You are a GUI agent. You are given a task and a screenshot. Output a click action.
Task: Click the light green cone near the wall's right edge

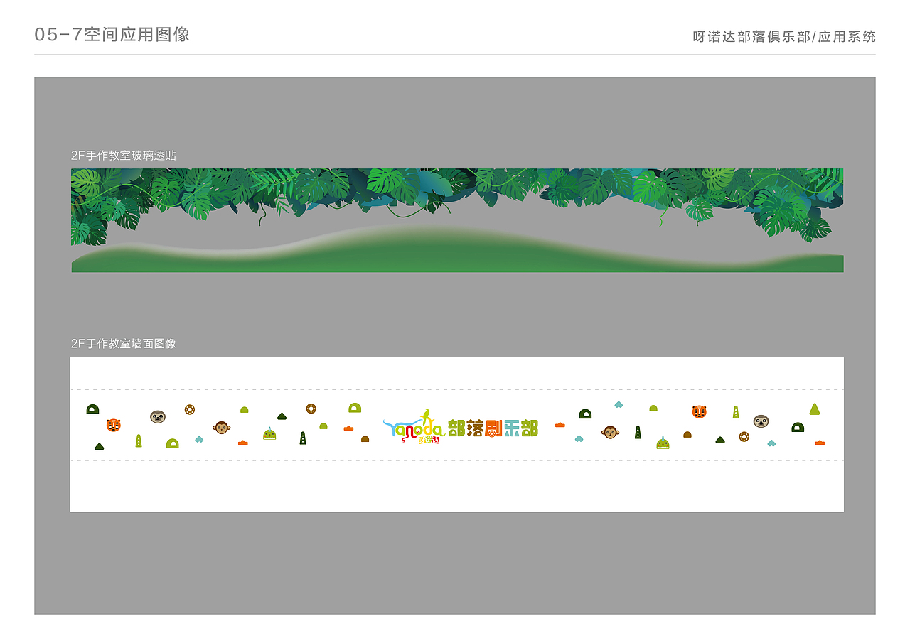point(815,409)
